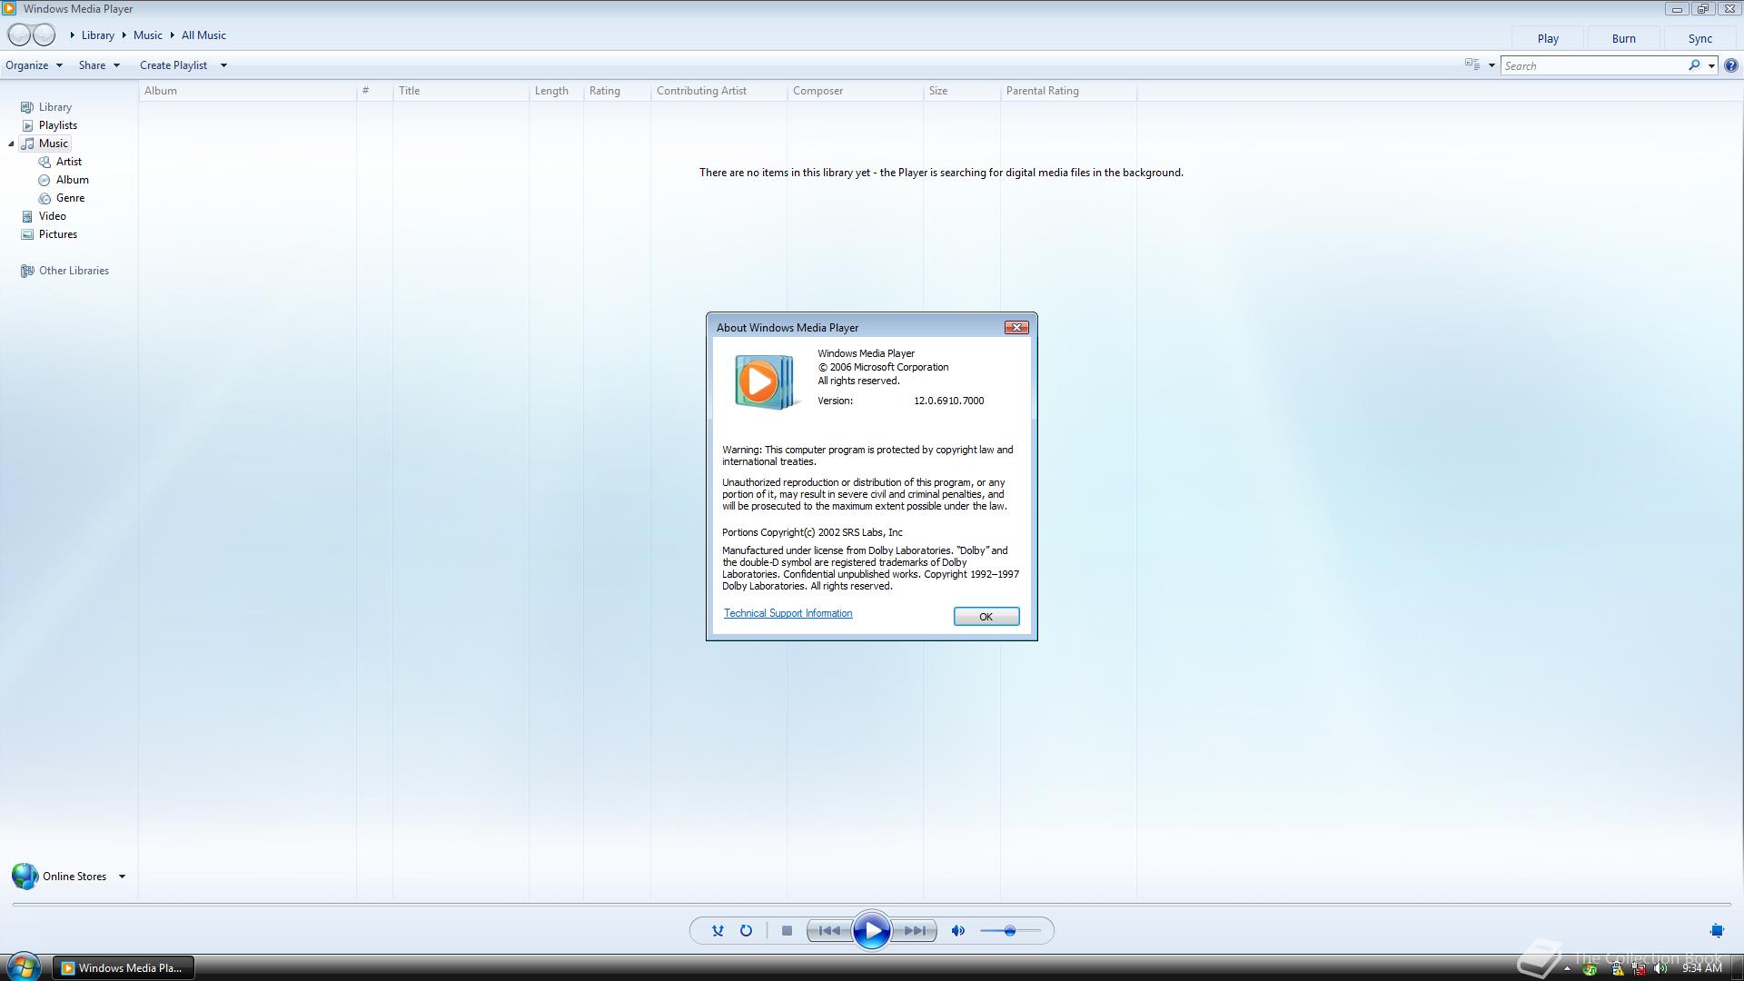This screenshot has width=1744, height=981.
Task: Click the Previous track button
Action: click(x=829, y=930)
